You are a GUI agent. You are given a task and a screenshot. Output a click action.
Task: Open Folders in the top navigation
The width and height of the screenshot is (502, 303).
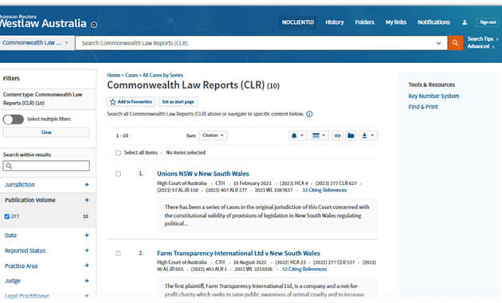(364, 22)
